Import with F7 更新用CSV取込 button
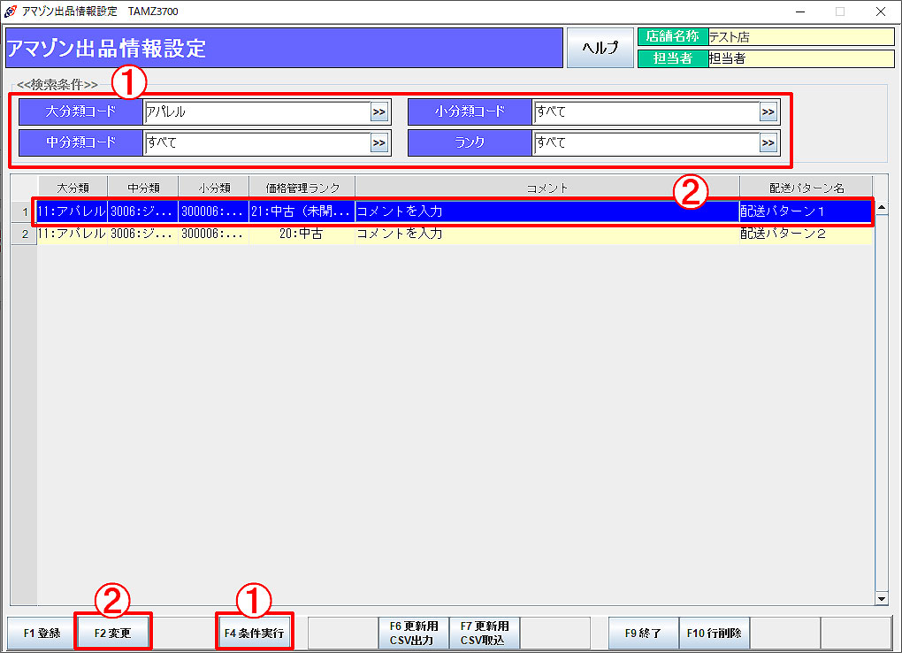 point(485,633)
